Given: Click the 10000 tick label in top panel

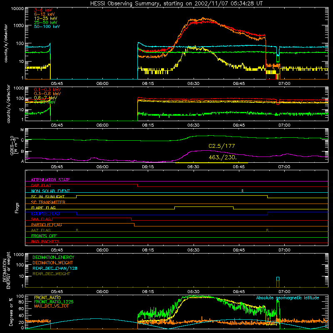Looking at the screenshot, I should [17, 8].
